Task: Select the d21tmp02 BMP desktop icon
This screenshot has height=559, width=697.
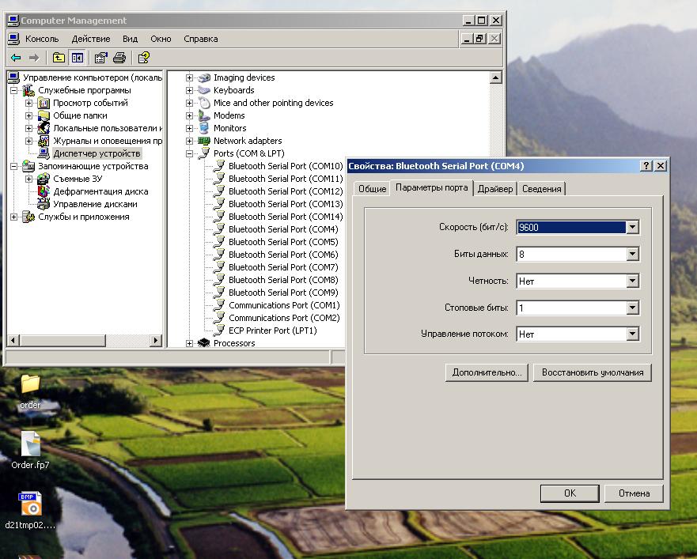Action: coord(30,510)
